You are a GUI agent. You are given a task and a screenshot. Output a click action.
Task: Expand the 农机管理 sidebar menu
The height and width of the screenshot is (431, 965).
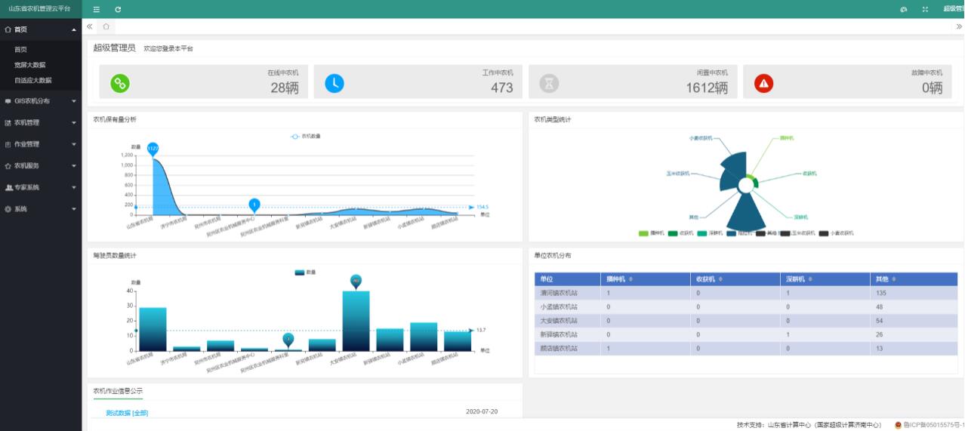coord(41,122)
